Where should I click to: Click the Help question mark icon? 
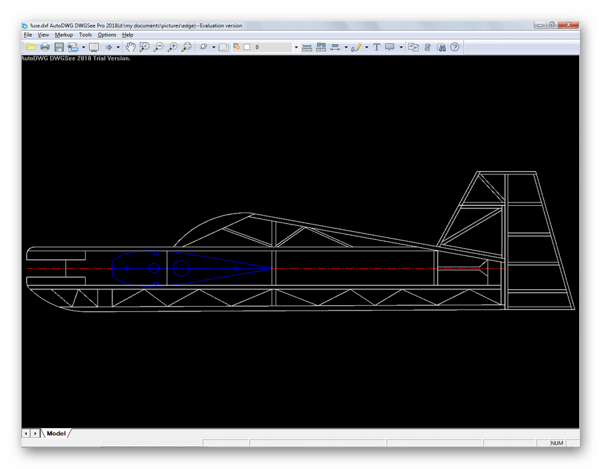(x=455, y=47)
